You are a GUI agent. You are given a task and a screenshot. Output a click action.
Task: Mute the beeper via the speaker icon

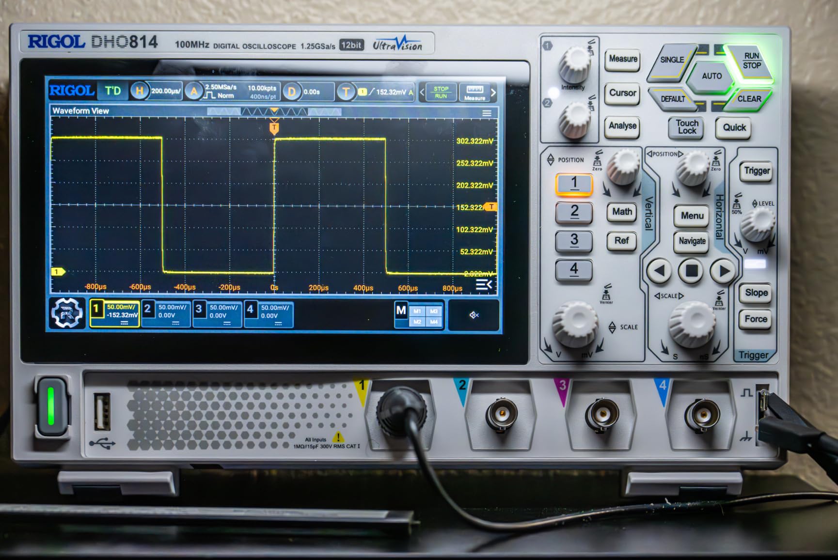(x=474, y=315)
